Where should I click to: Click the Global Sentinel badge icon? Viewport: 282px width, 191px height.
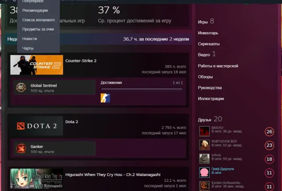point(21,88)
